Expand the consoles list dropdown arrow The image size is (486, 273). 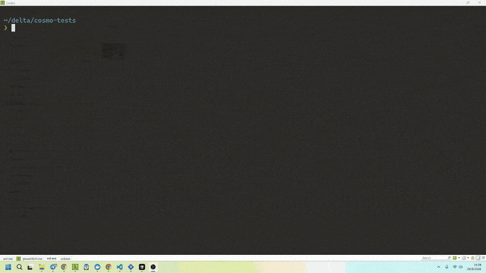[468, 258]
